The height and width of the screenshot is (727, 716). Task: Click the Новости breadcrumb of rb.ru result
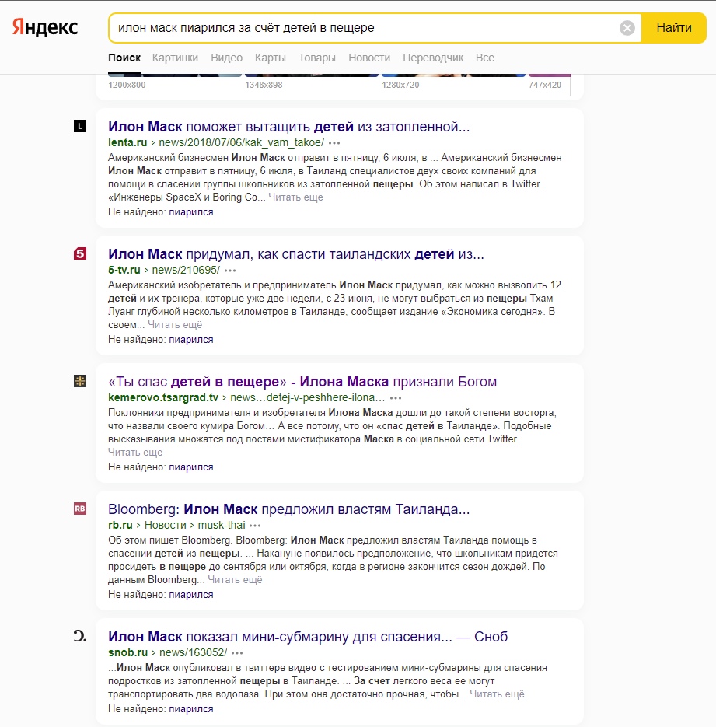166,525
